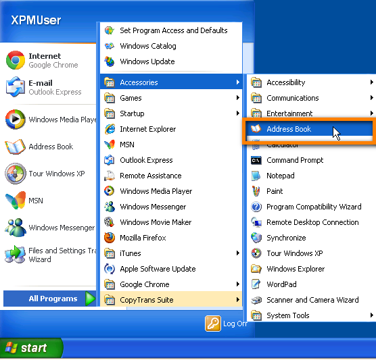
Task: Expand the CopyTrans Suite folder
Action: (171, 300)
